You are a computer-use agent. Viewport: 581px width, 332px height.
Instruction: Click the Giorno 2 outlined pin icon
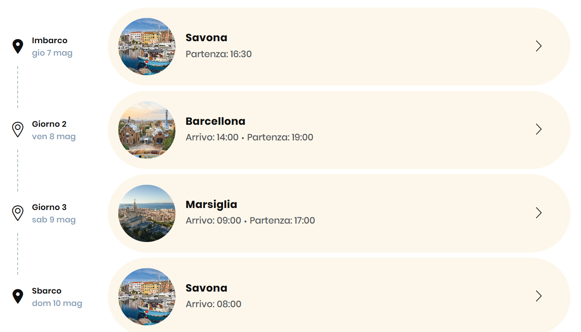tap(18, 130)
